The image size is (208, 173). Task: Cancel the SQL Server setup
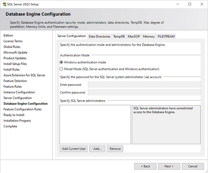point(193,166)
